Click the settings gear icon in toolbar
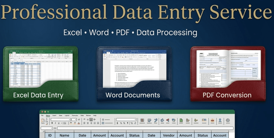This screenshot has height=138, width=274. 228,120
